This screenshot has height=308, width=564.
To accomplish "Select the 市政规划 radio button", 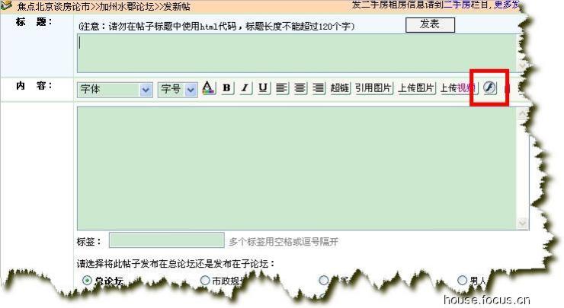I will tap(205, 280).
